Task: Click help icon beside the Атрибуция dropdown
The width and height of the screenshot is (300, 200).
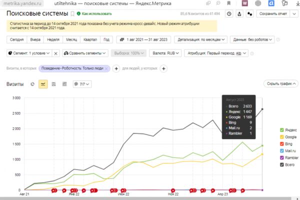Action: coord(252,53)
